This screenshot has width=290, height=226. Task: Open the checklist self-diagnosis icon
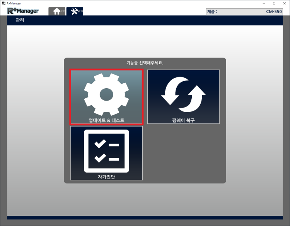click(106, 151)
